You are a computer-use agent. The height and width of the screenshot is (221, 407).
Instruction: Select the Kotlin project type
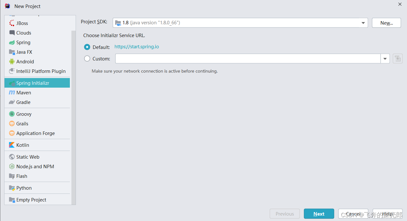(22, 145)
